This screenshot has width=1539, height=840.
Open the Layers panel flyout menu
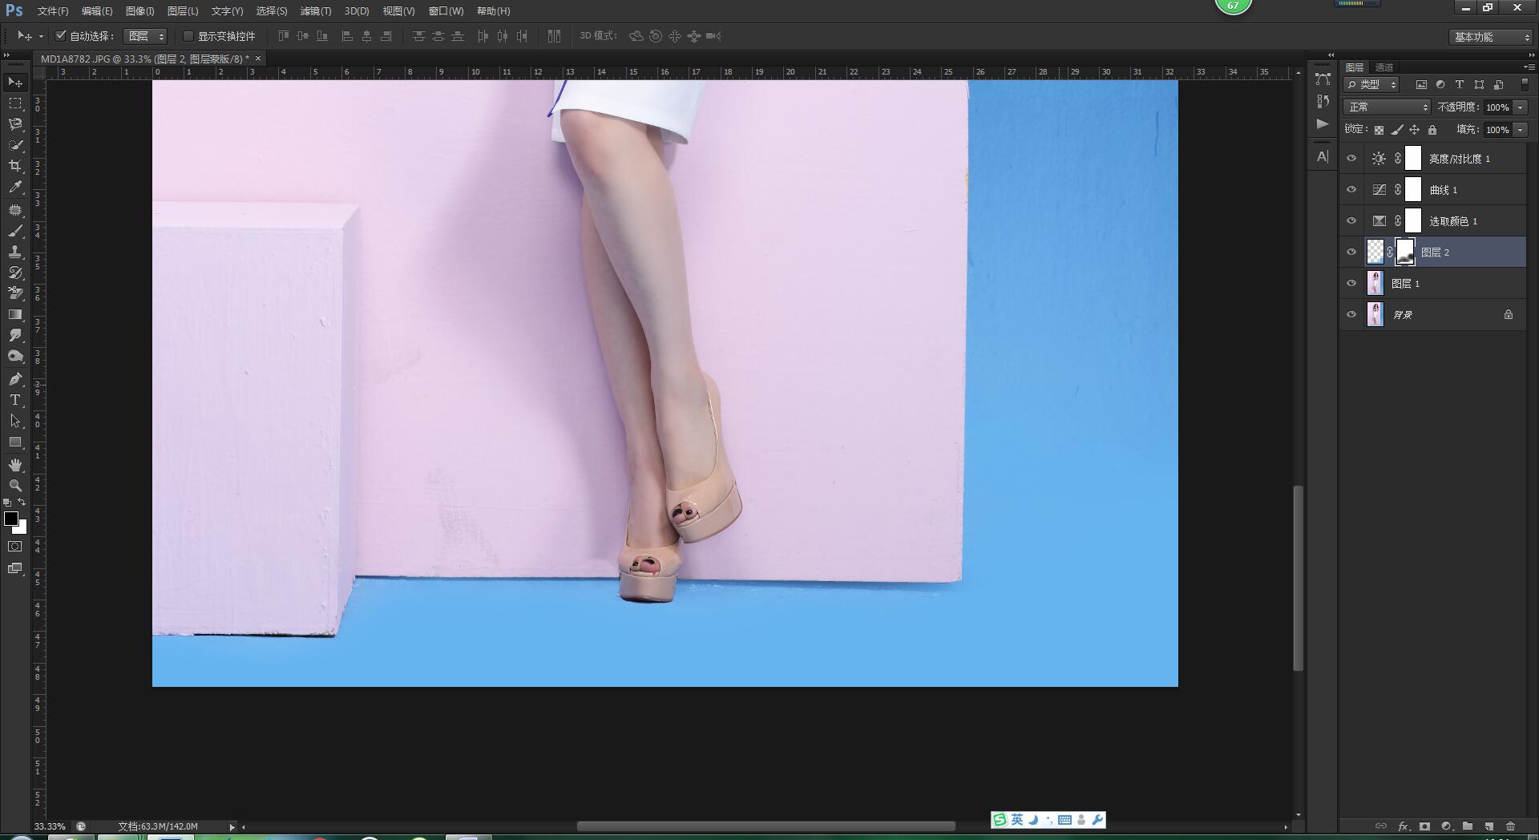point(1529,67)
